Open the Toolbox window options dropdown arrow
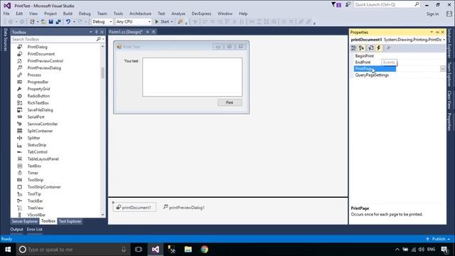This screenshot has height=256, width=455. 91,32
